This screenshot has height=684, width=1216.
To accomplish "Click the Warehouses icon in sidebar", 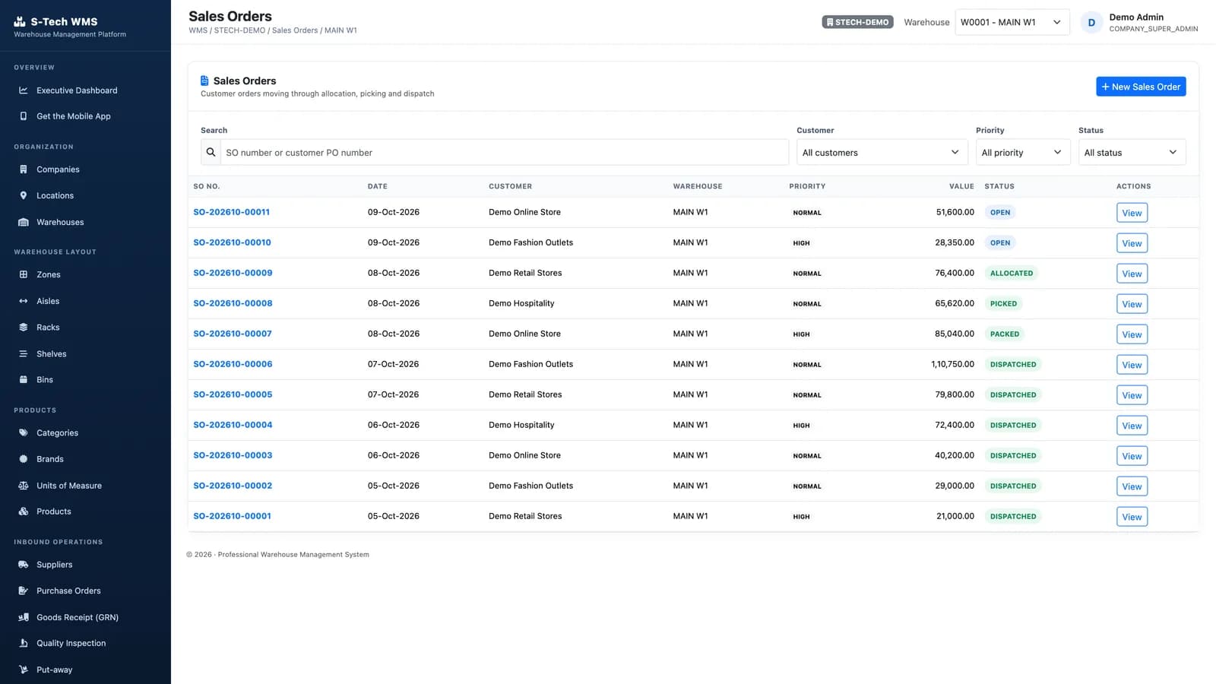I will click(x=24, y=222).
